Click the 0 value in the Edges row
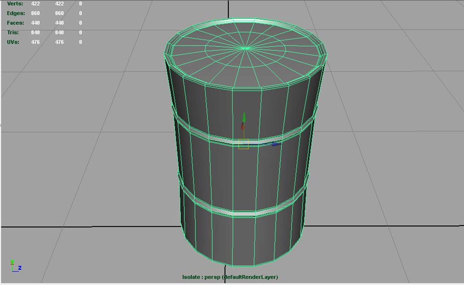 click(x=80, y=13)
